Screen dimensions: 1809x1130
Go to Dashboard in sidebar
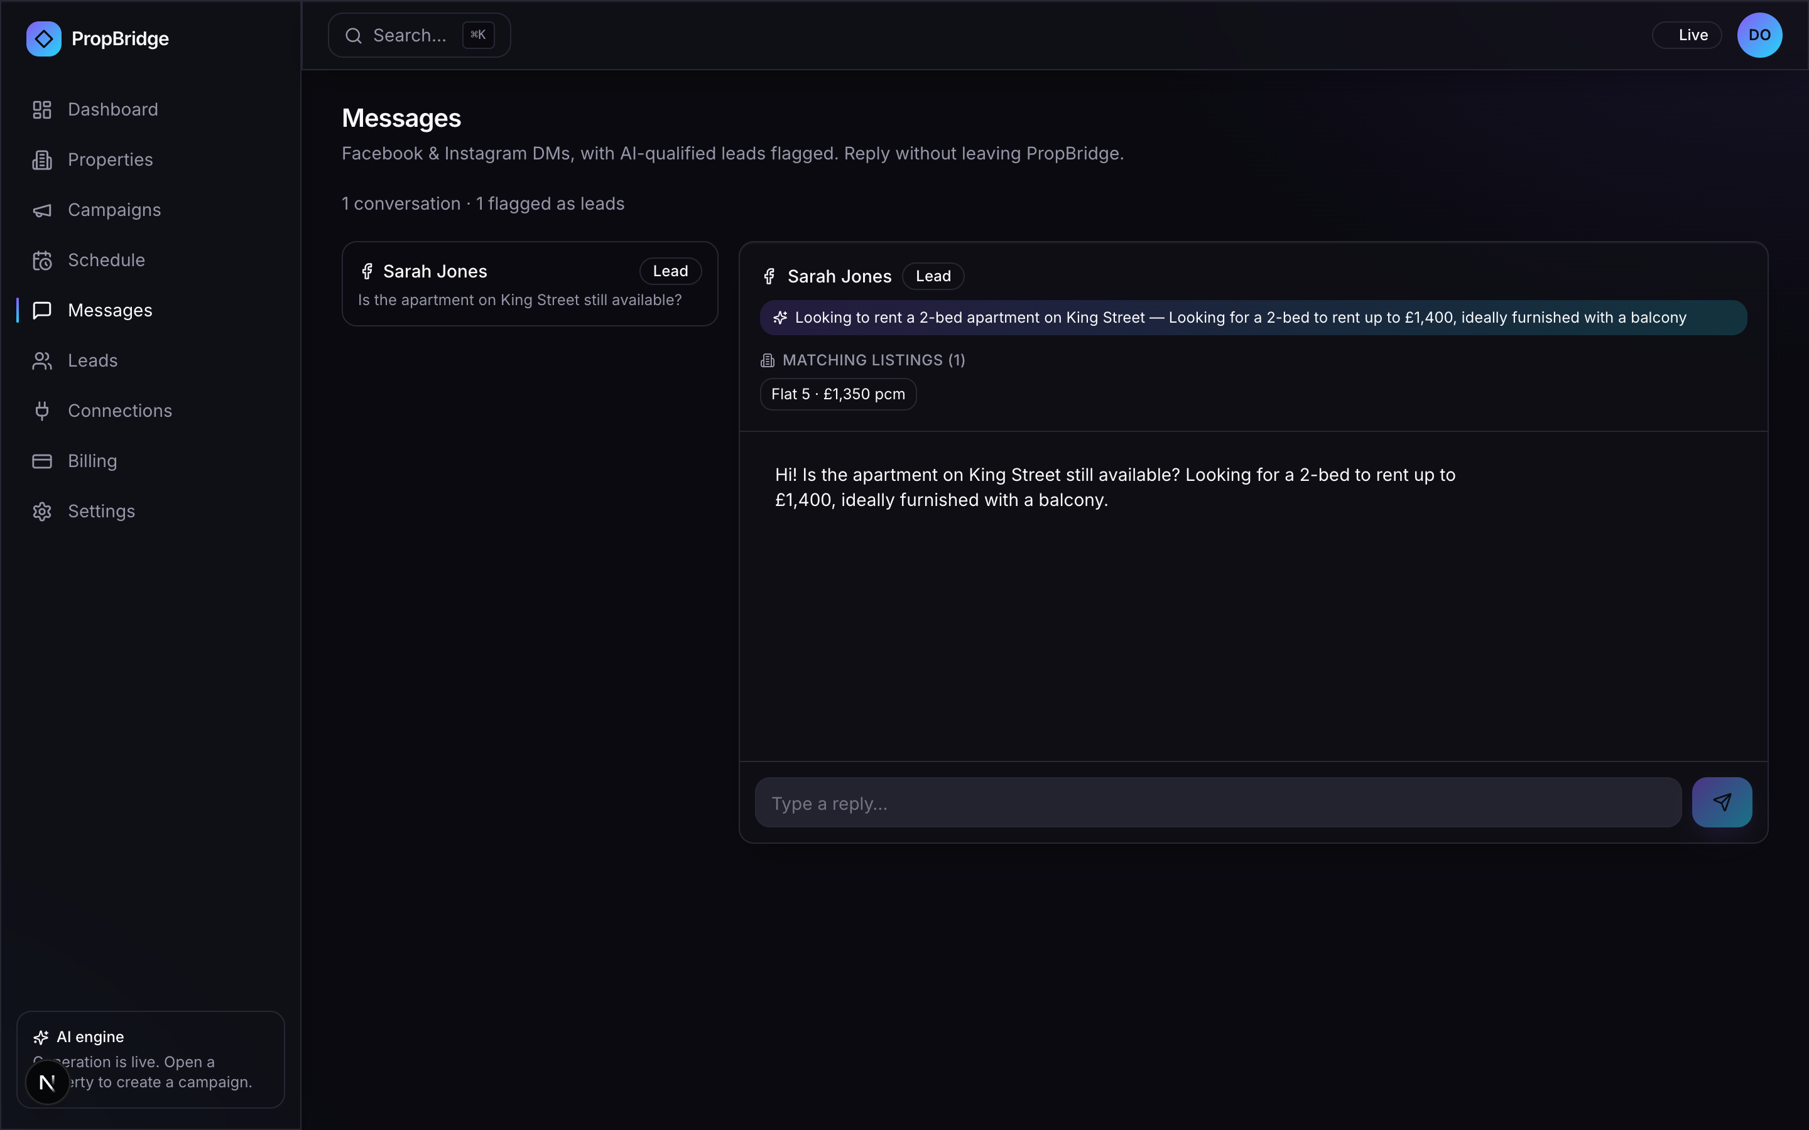tap(150, 110)
